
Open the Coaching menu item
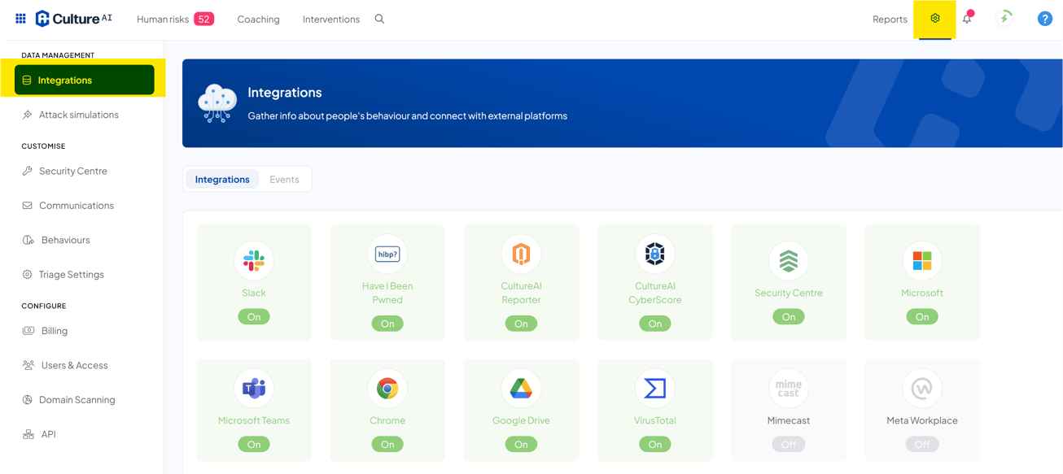pyautogui.click(x=258, y=19)
